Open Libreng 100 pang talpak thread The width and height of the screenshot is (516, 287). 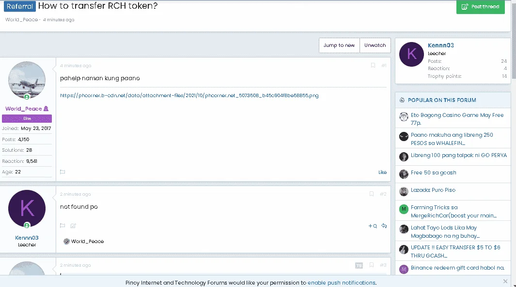(x=459, y=155)
